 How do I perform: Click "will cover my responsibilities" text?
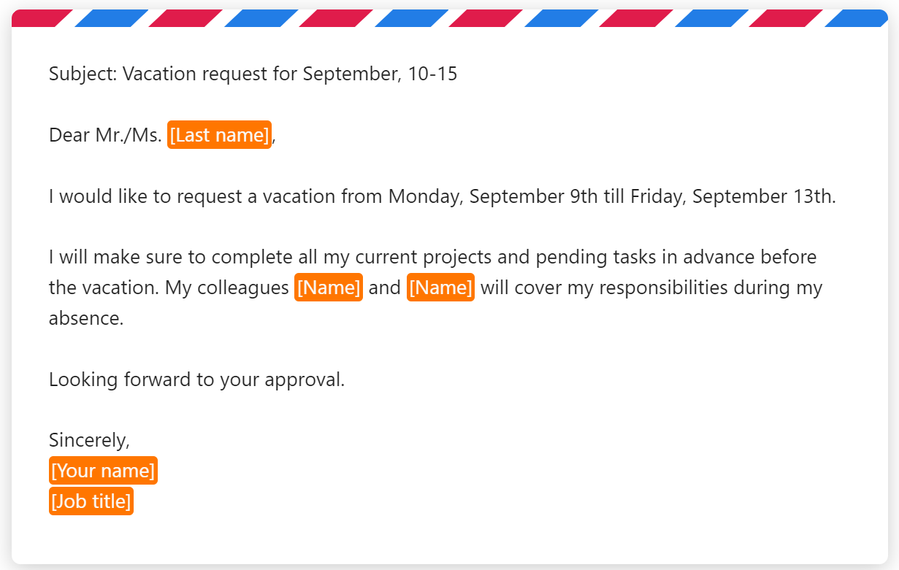(613, 288)
